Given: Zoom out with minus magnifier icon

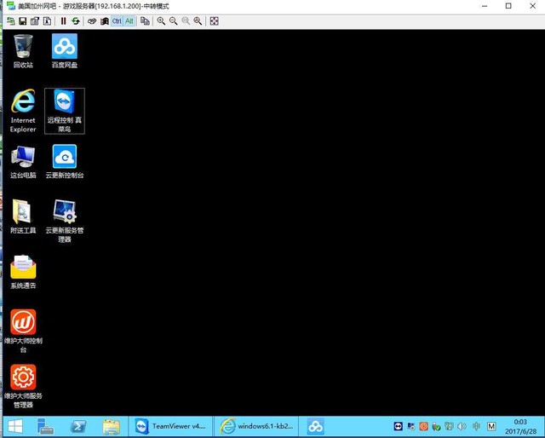Looking at the screenshot, I should coord(173,21).
